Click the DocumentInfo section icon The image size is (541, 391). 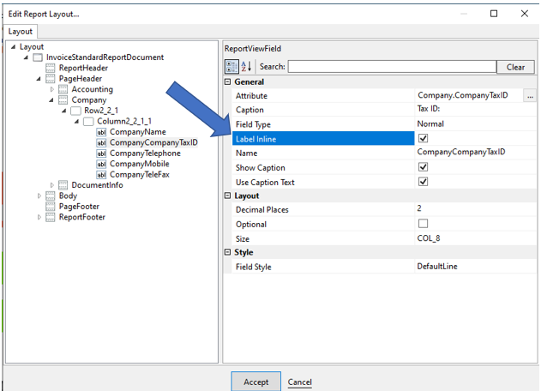(63, 185)
